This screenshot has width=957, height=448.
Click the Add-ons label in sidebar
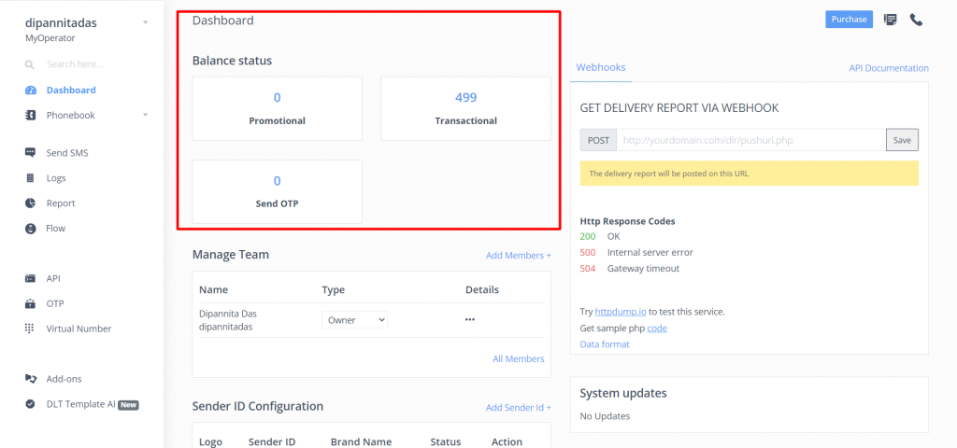click(x=64, y=379)
